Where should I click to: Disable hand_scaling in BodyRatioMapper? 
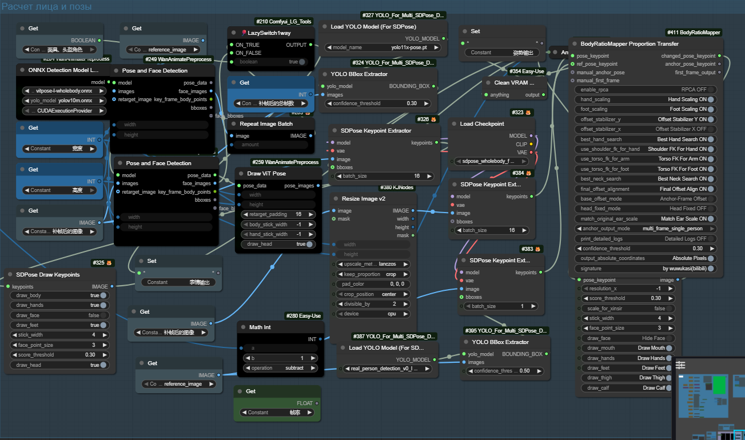711,99
